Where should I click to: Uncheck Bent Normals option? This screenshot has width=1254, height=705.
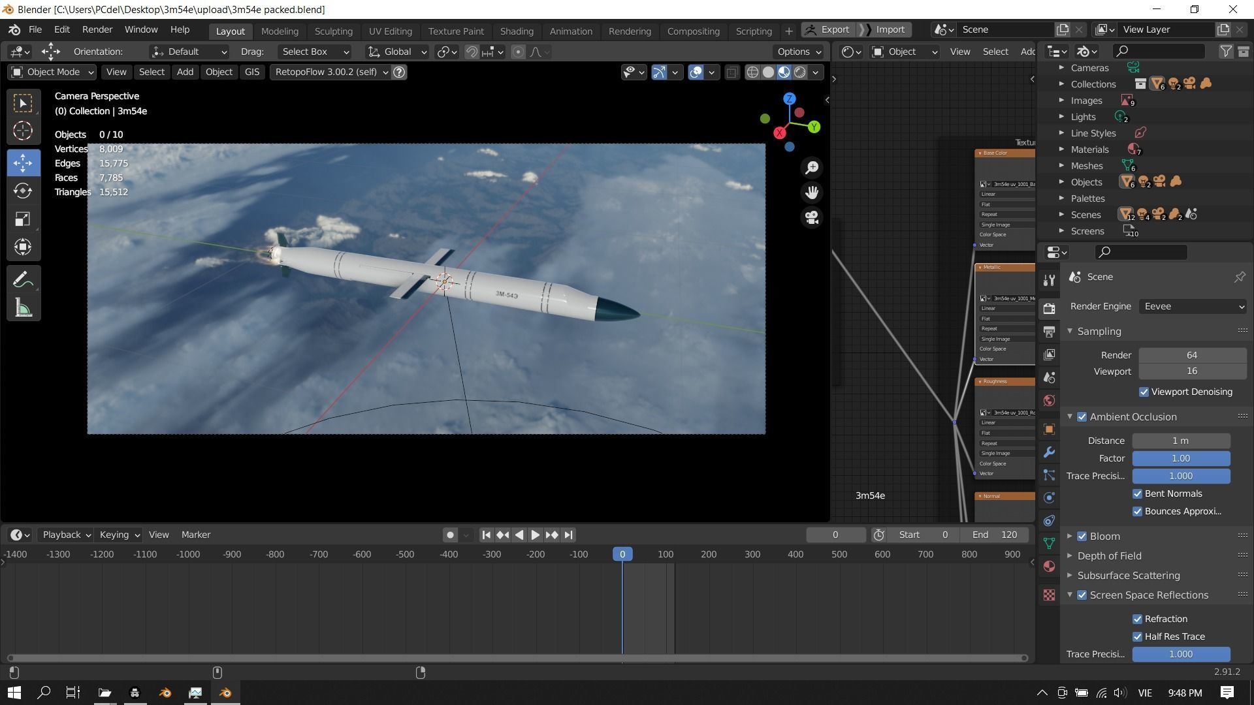tap(1137, 494)
